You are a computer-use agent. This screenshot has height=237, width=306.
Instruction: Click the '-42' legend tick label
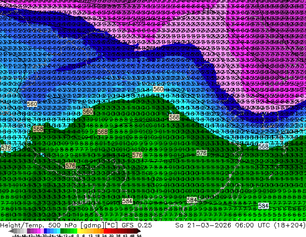pos(30,236)
